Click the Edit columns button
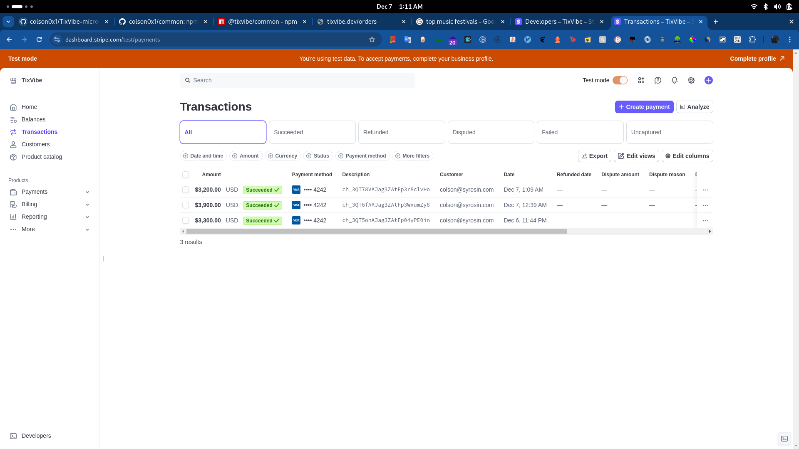 687,156
